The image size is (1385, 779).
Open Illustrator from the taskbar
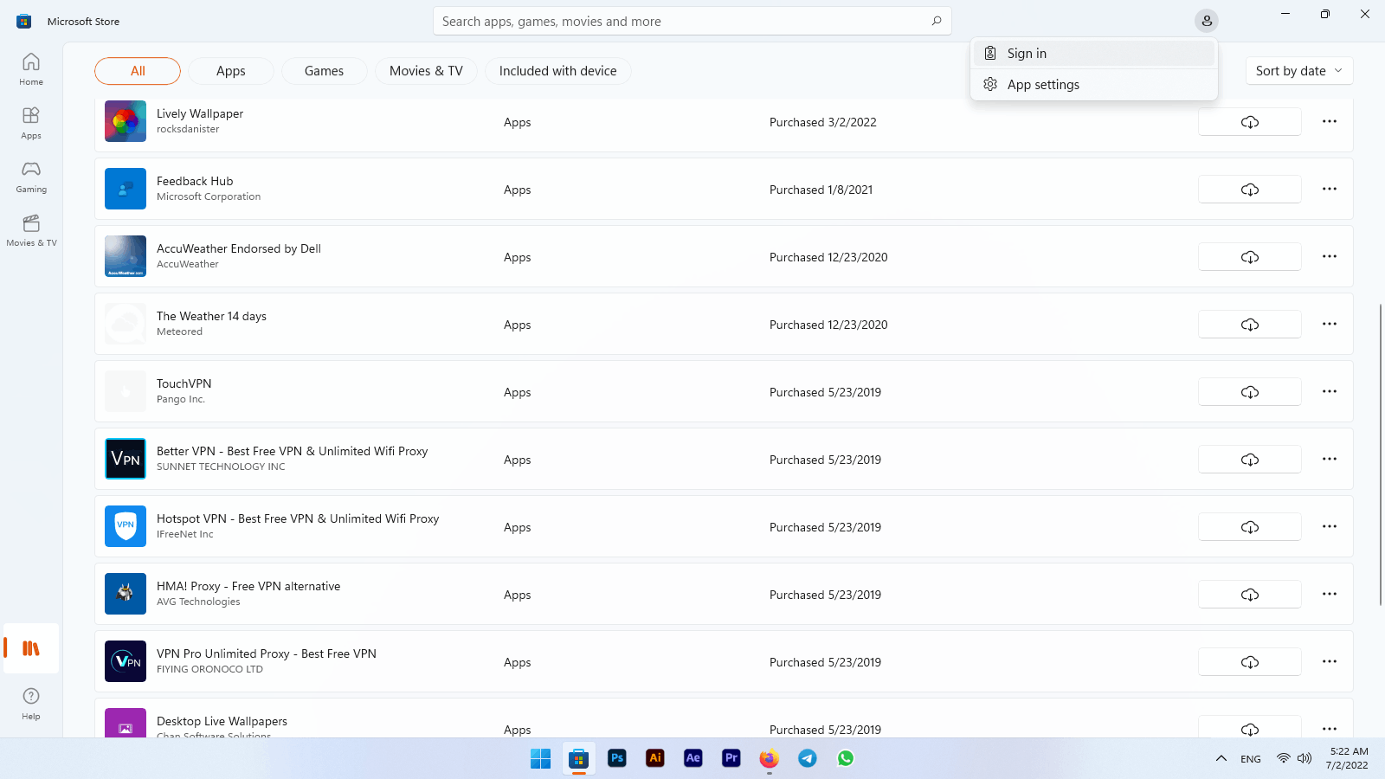tap(655, 758)
